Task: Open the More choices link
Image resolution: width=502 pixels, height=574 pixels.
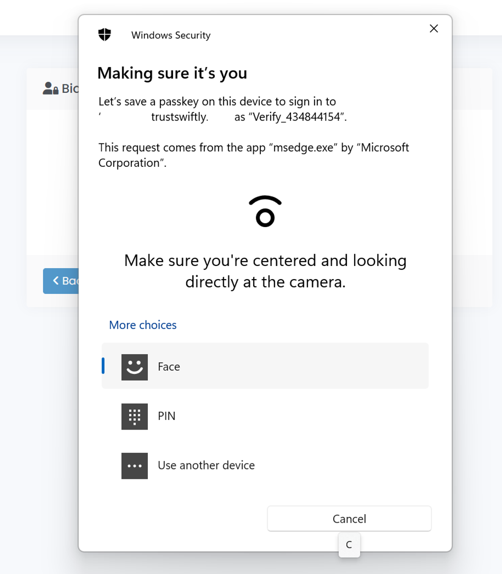Action: (x=143, y=325)
